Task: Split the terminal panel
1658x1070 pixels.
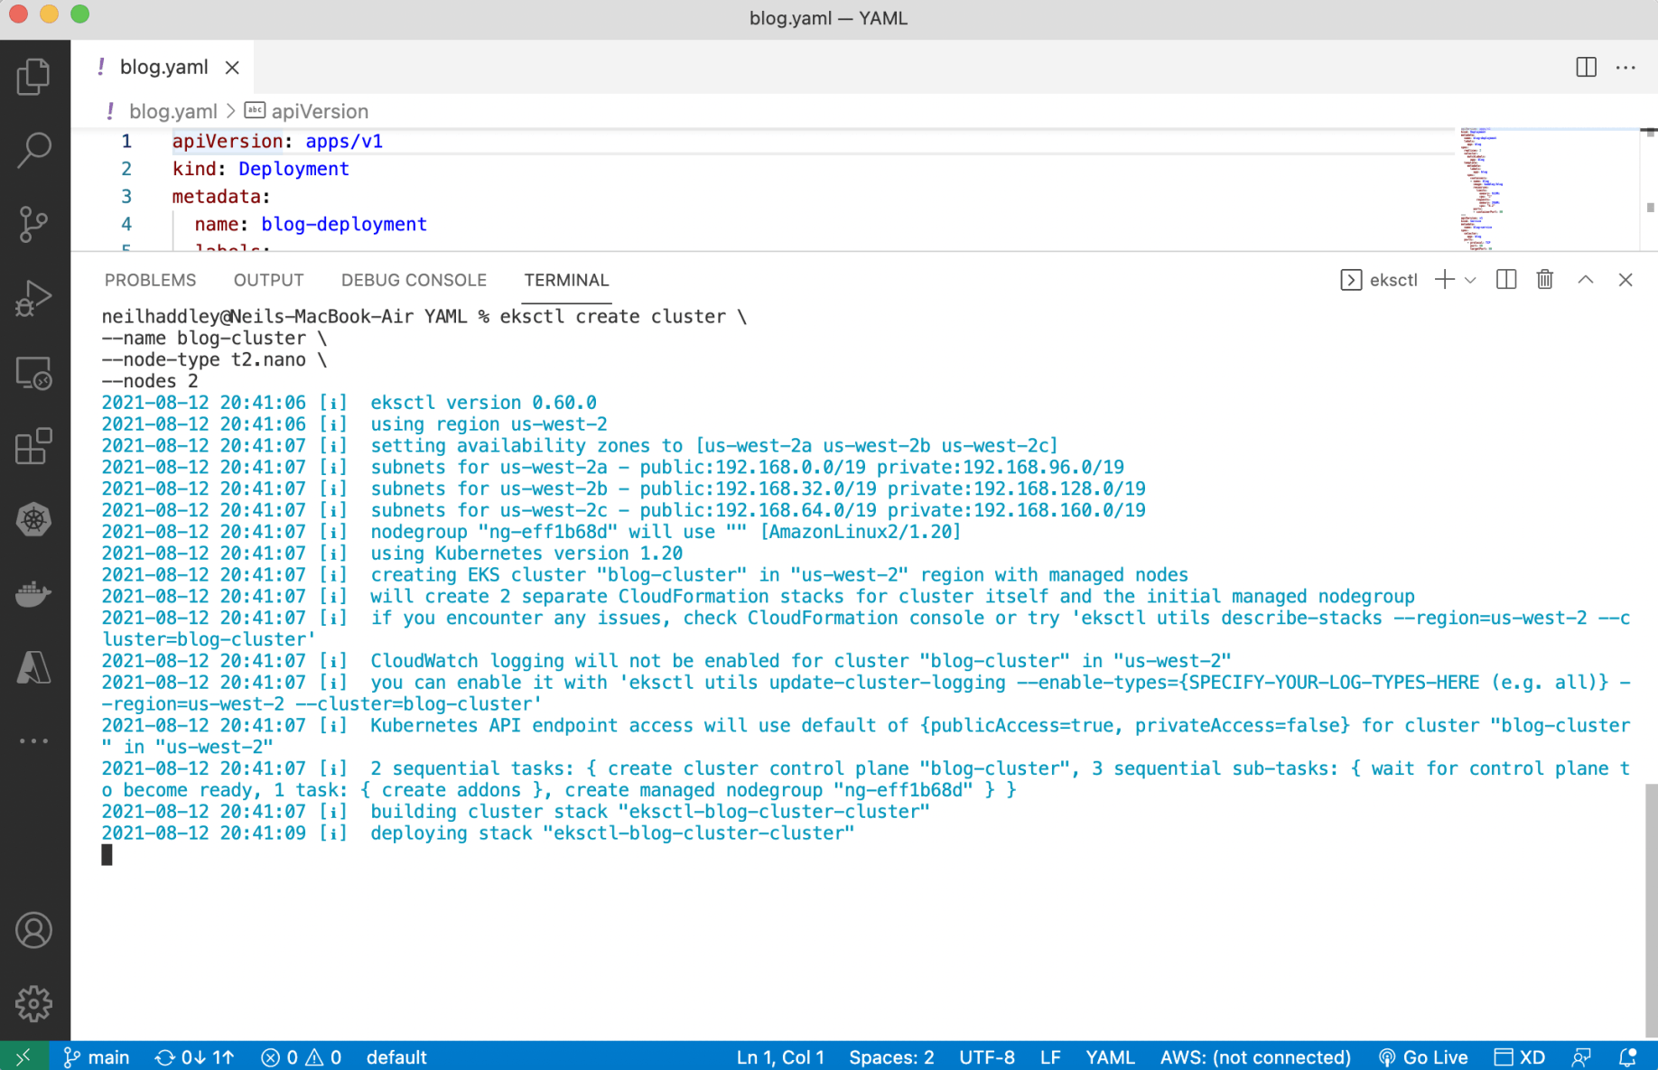Action: click(1505, 280)
